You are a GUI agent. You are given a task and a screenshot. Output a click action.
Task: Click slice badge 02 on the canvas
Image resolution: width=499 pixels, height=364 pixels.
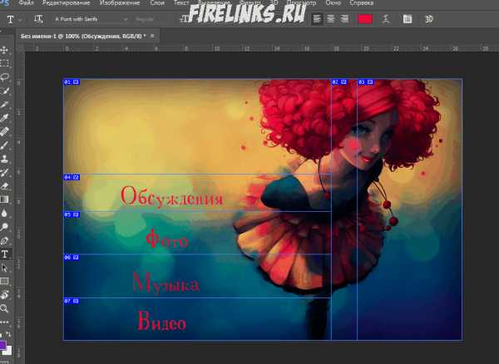pyautogui.click(x=339, y=82)
